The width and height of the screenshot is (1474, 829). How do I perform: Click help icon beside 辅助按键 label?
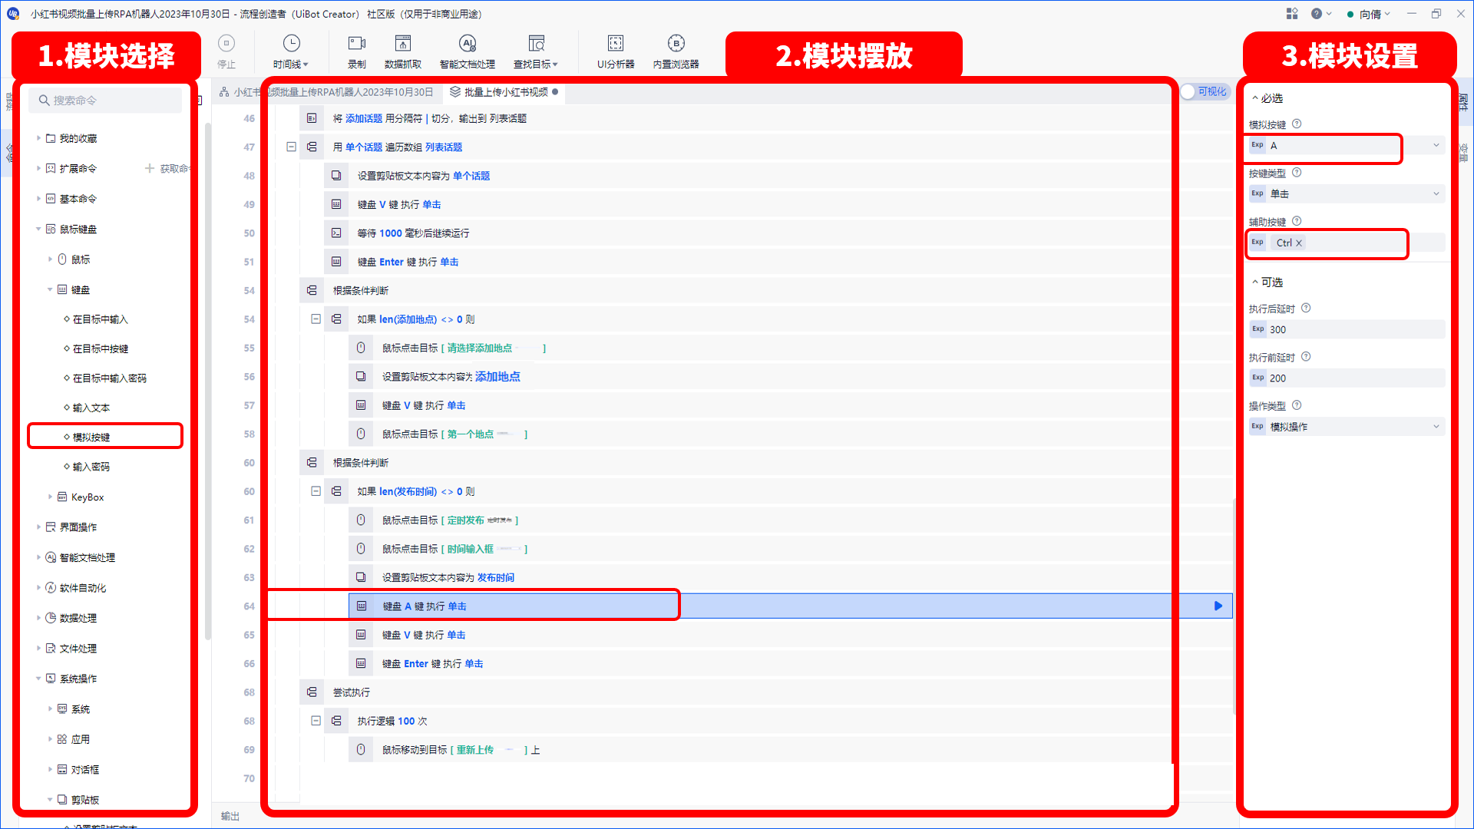[x=1297, y=222]
